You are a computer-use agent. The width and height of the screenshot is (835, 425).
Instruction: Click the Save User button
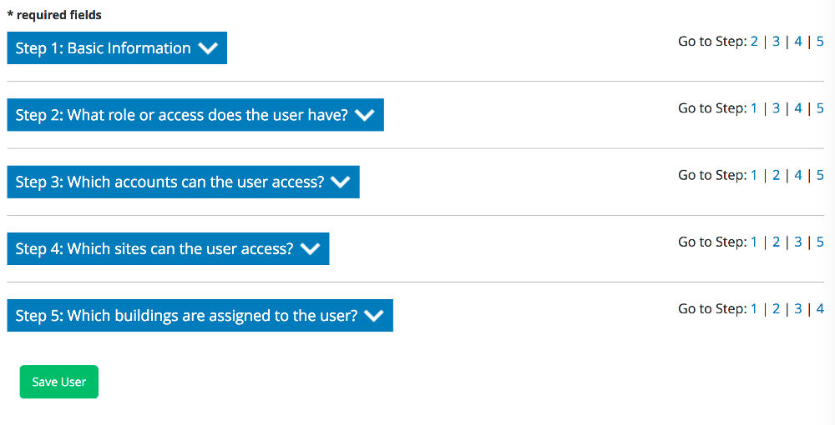(59, 382)
